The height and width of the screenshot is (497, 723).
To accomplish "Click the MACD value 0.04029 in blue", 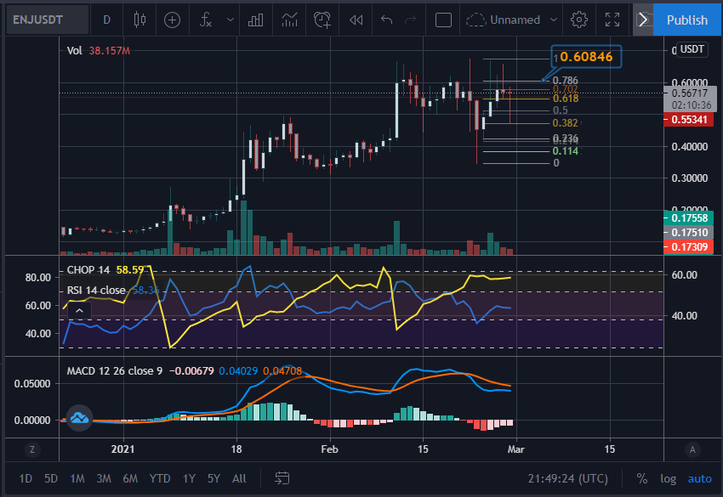I will [238, 370].
